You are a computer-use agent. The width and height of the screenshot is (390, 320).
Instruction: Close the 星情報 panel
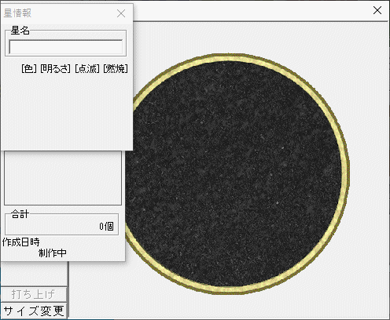pyautogui.click(x=121, y=13)
